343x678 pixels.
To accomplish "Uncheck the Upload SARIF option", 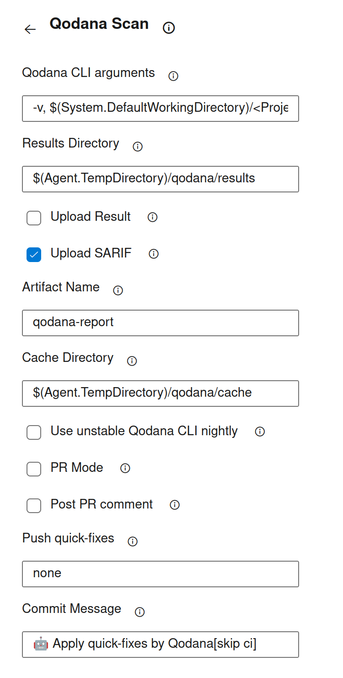I will (33, 255).
